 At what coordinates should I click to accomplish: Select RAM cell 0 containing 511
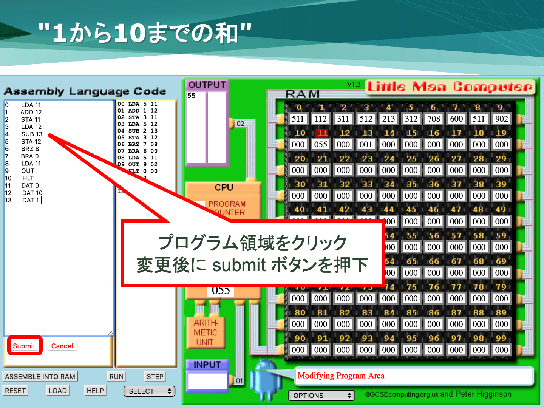(298, 119)
